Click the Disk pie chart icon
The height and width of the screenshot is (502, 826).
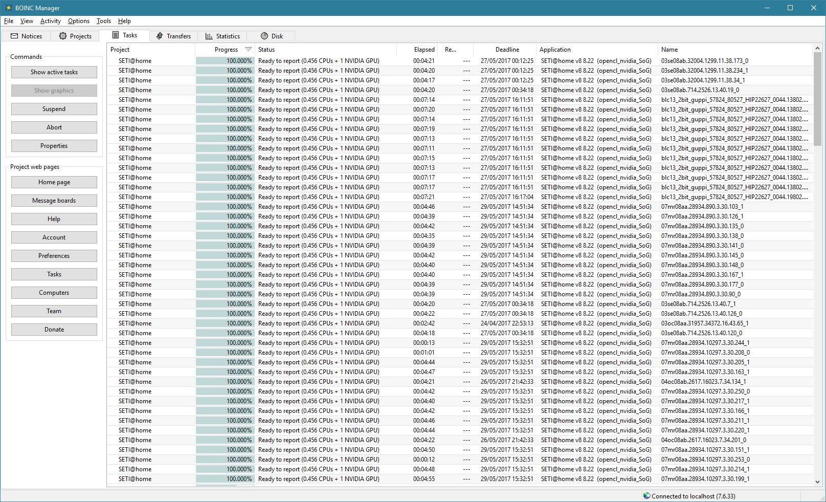[x=264, y=36]
